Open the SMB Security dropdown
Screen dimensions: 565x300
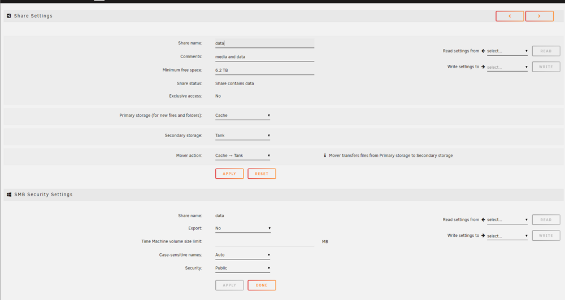242,268
